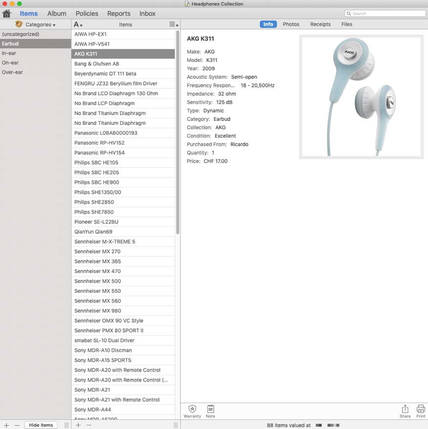Click the Frequency Response value
The image size is (428, 429).
[x=257, y=85]
